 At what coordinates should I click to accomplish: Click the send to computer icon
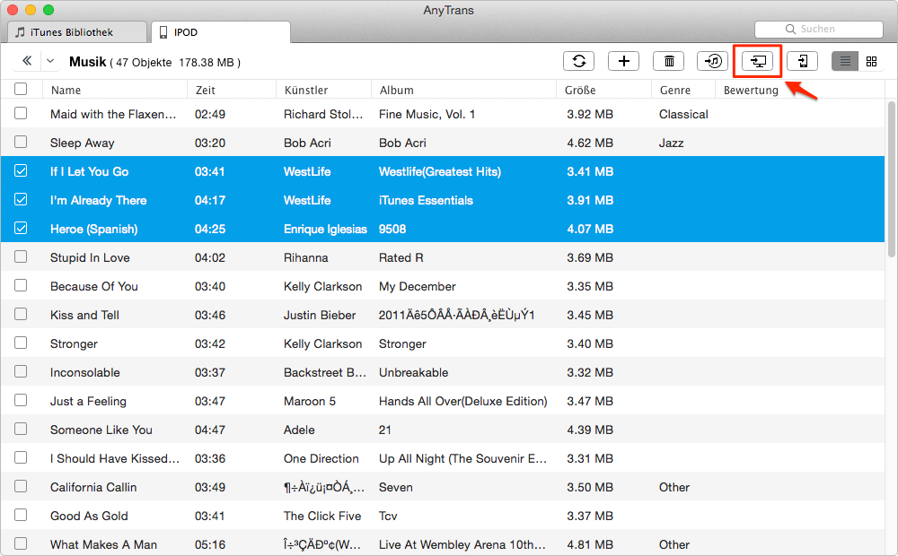758,61
